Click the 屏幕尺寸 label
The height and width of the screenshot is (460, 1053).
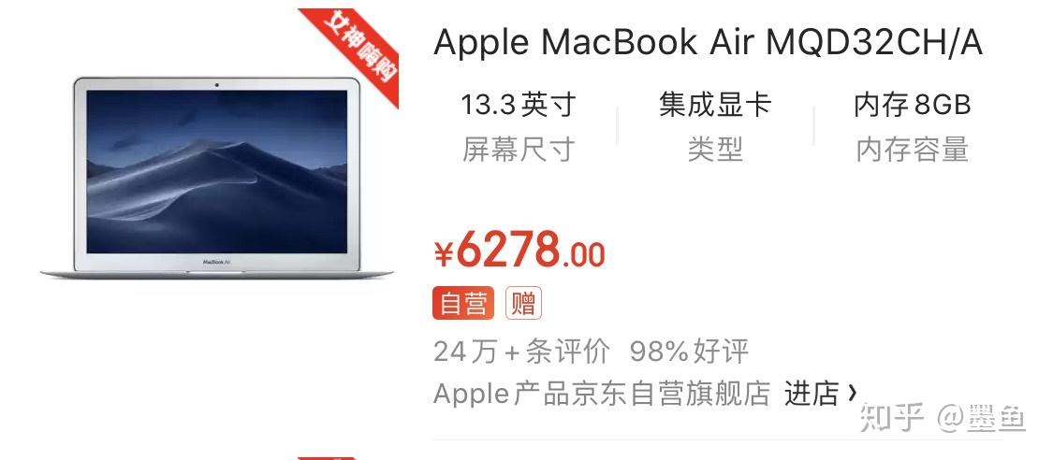(x=518, y=150)
